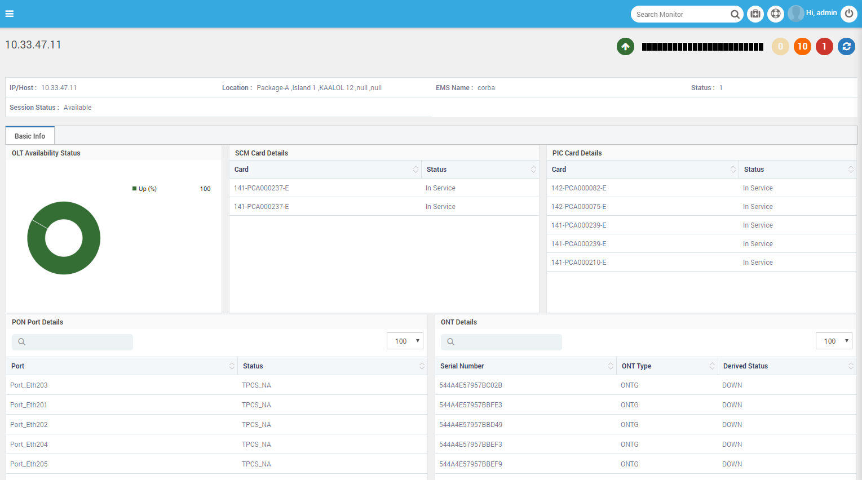This screenshot has width=862, height=480.
Task: Select ONT serial 544A4E57957BBFE3
Action: coord(646,405)
